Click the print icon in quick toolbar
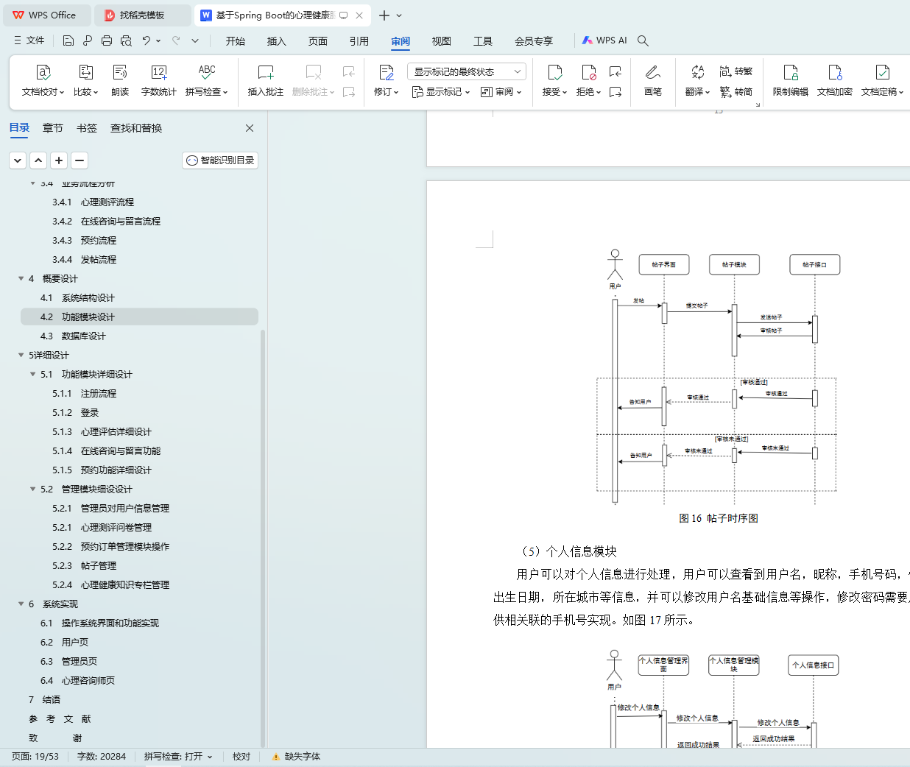 click(107, 40)
